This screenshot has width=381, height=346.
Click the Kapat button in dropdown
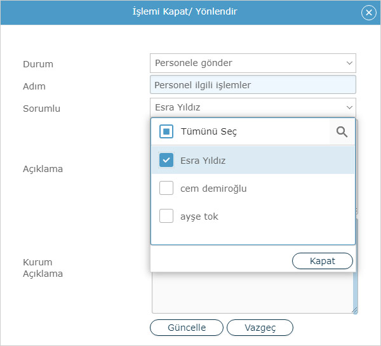322,261
